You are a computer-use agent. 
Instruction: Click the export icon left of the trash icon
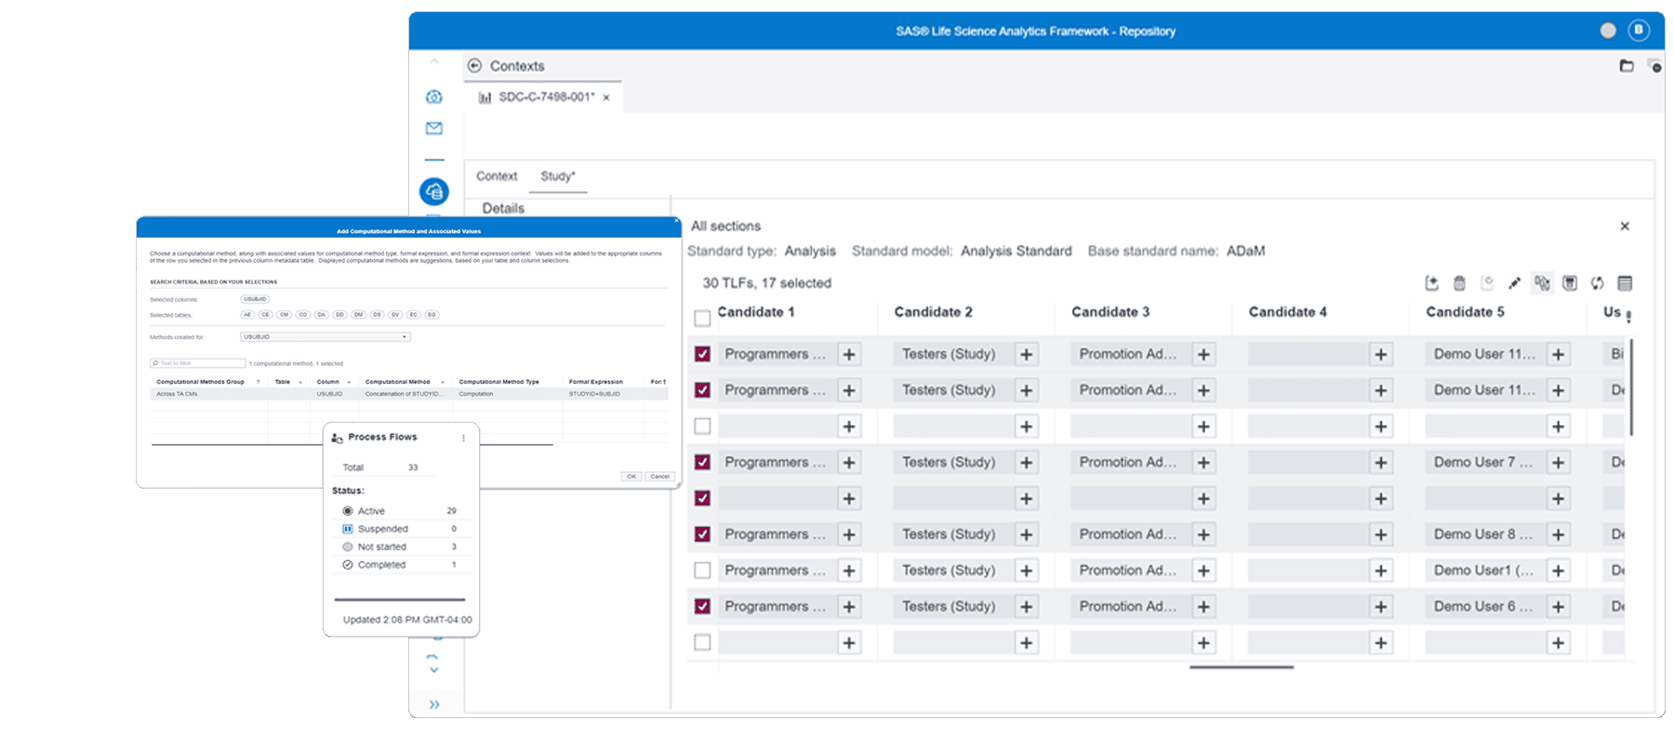1431,283
